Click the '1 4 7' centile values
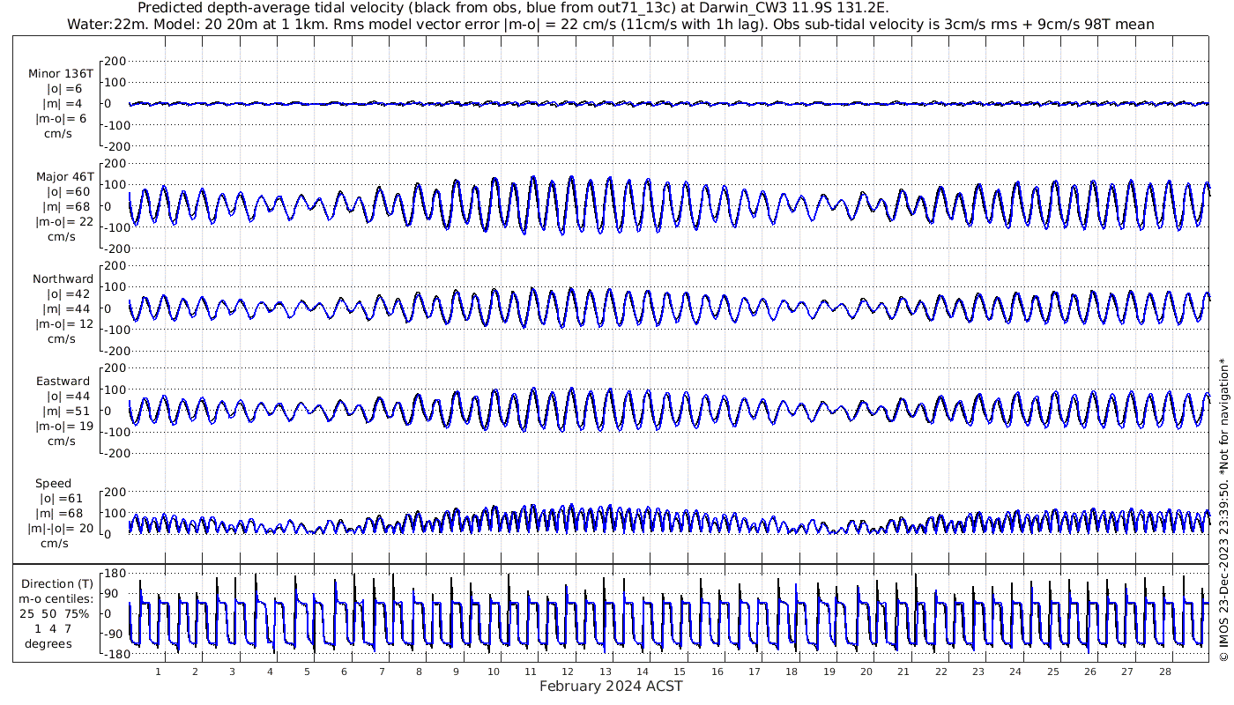This screenshot has width=1234, height=705. click(x=53, y=628)
